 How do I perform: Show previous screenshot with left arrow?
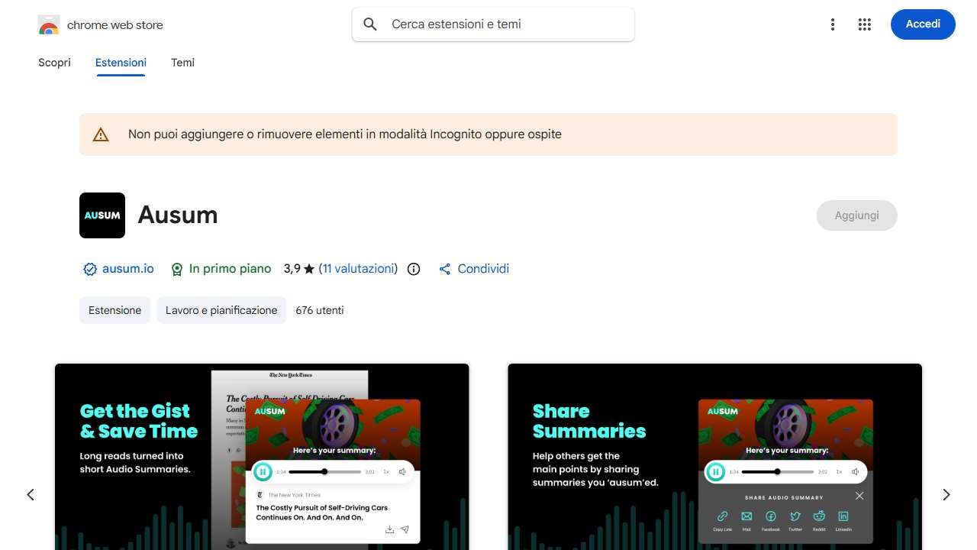coord(31,495)
